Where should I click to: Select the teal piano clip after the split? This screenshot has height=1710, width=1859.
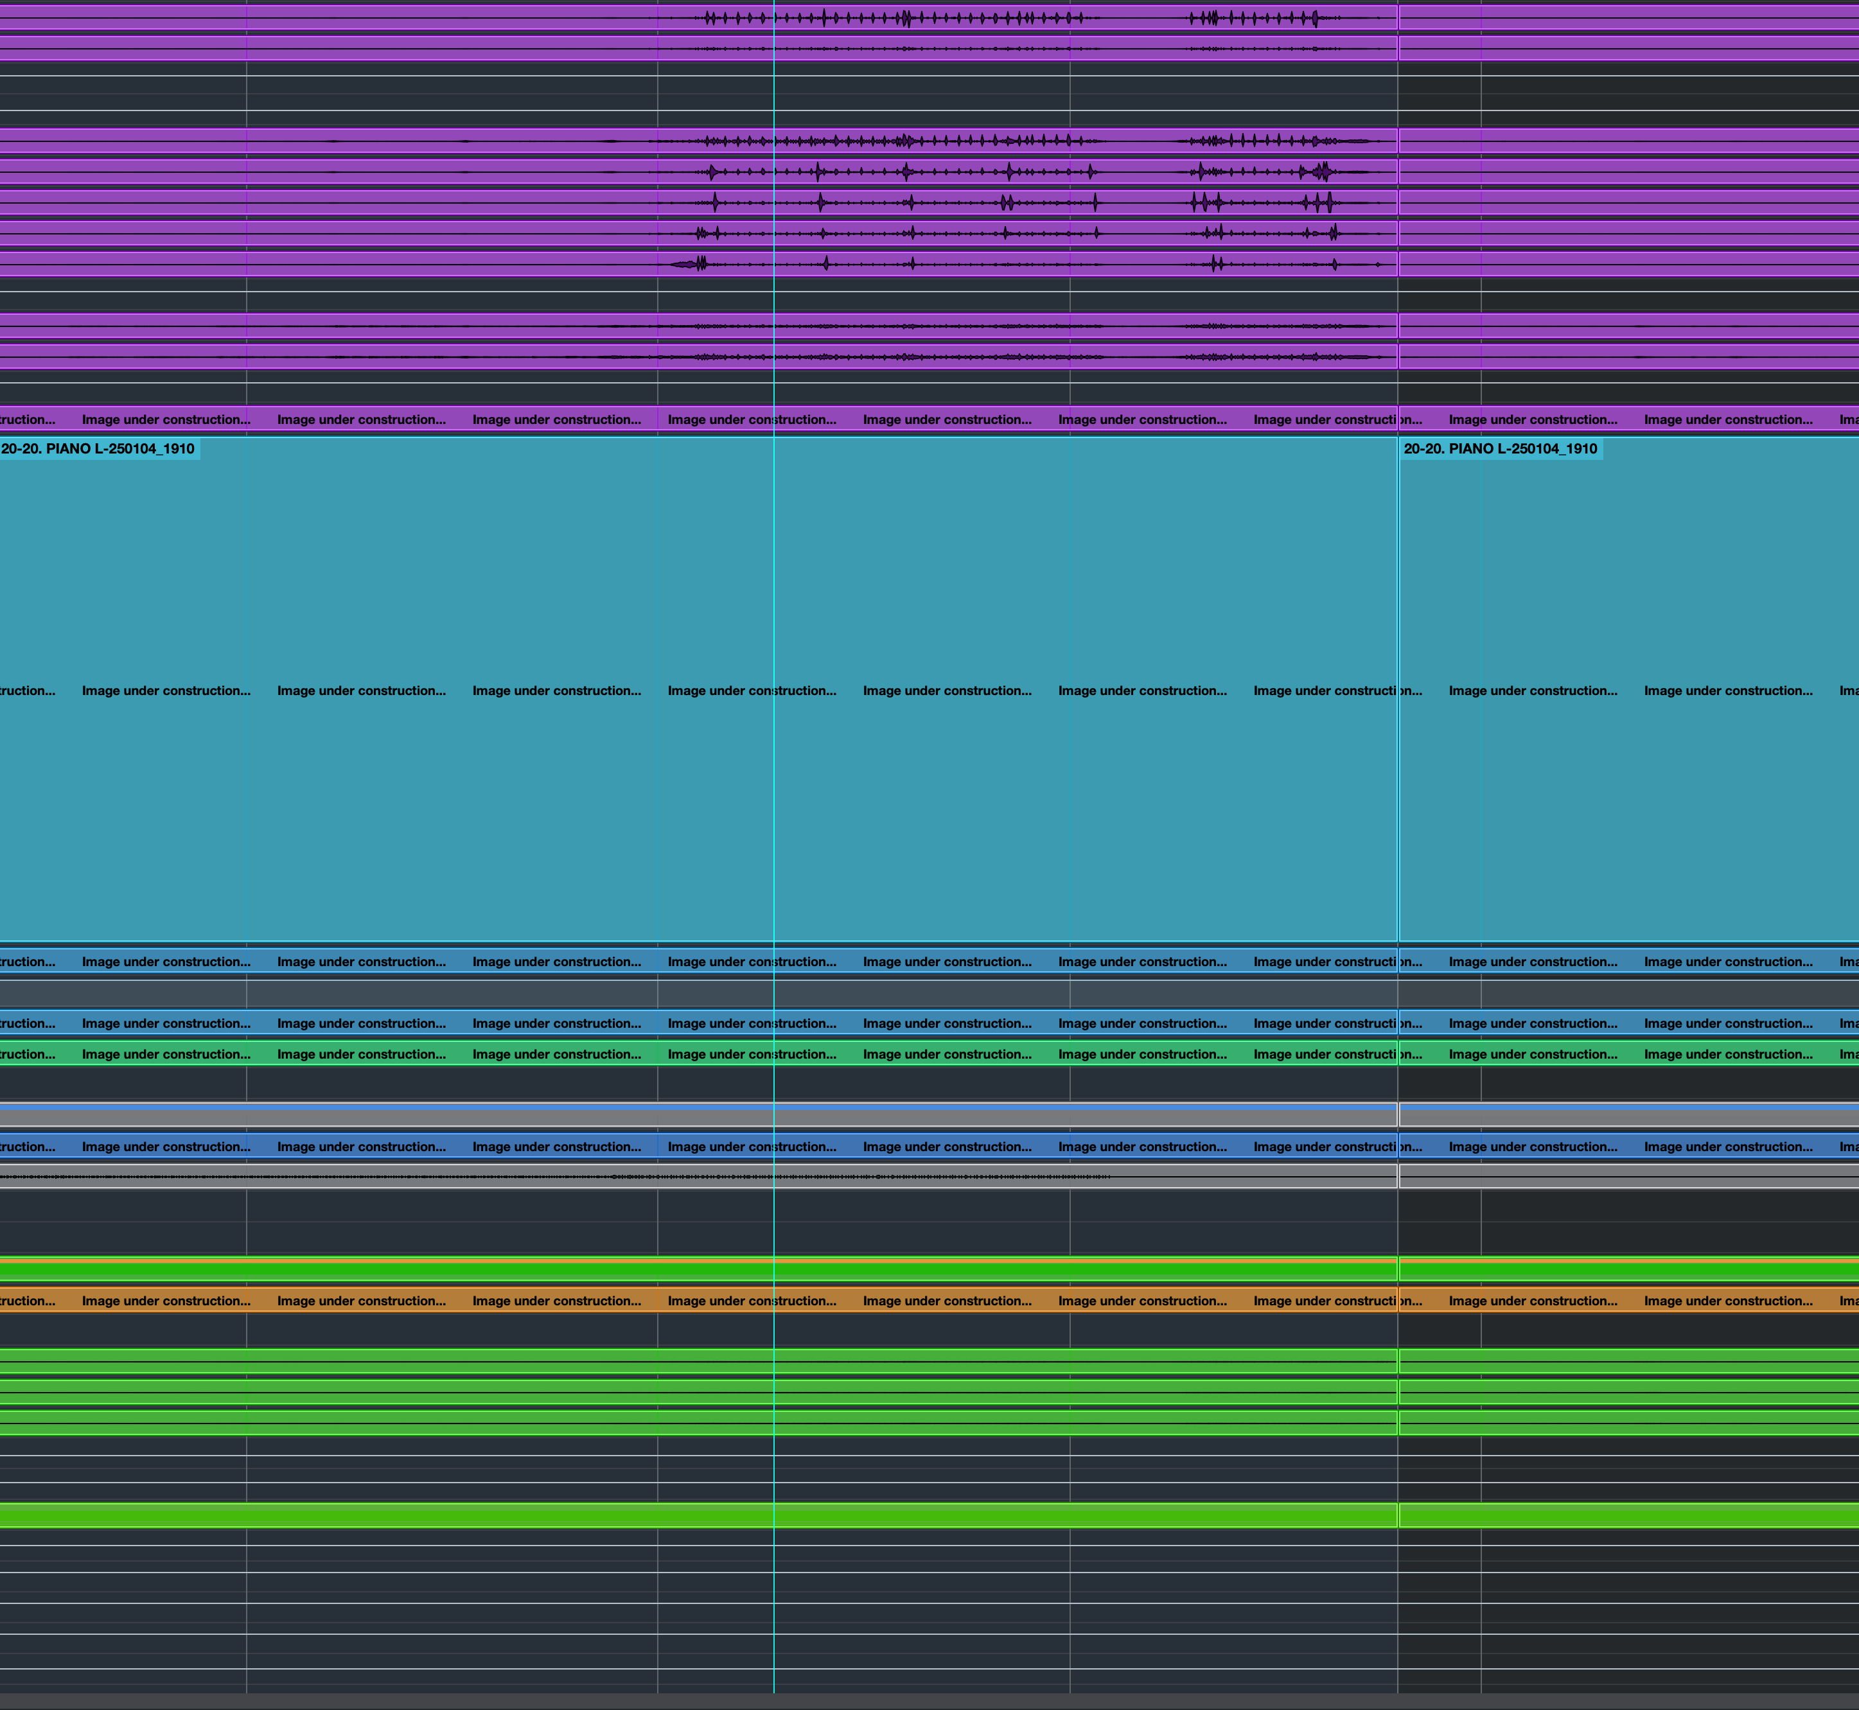click(1628, 574)
